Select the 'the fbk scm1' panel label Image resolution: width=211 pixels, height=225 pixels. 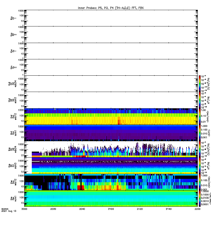pos(14,199)
